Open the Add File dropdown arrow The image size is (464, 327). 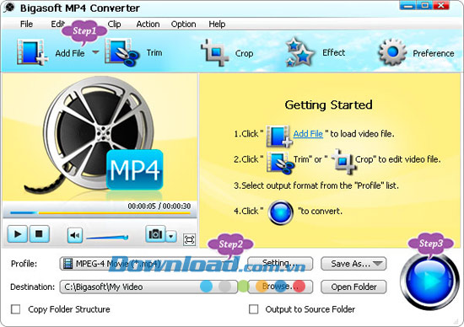[95, 52]
